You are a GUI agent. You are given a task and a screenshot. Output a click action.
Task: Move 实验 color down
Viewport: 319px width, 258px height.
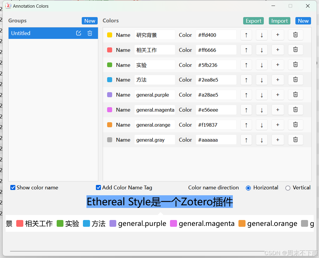262,65
